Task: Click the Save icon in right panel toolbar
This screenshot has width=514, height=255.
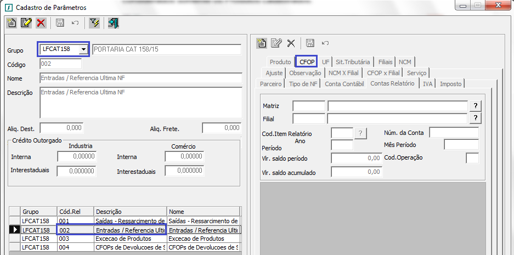Action: tap(310, 43)
